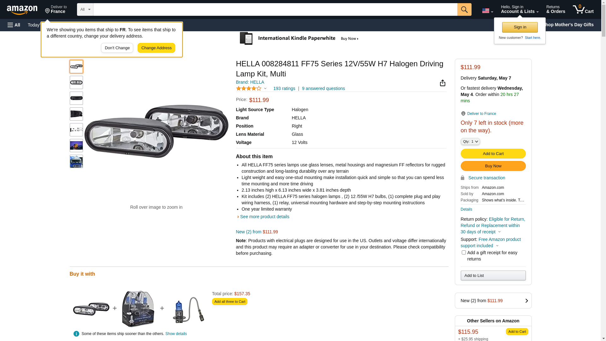Click the US flag language selector
The width and height of the screenshot is (606, 341).
(487, 11)
